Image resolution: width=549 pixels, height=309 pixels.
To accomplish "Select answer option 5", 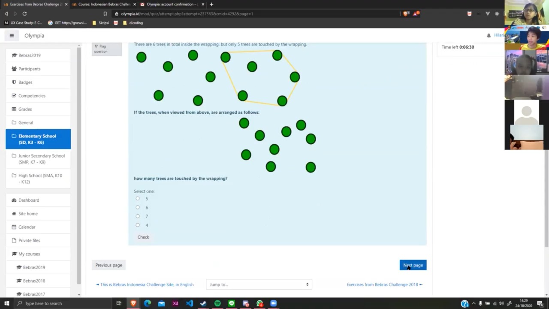I will point(138,198).
